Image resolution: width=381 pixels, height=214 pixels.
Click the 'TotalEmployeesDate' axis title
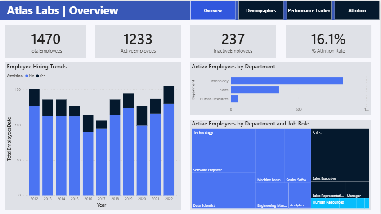point(9,139)
